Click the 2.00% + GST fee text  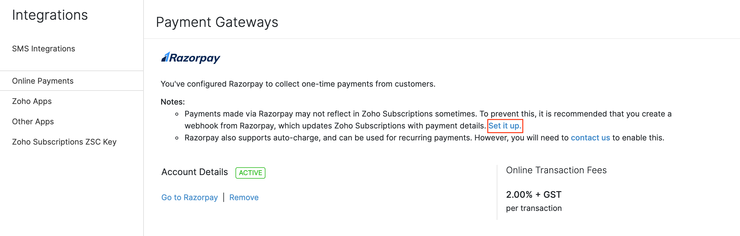click(533, 194)
